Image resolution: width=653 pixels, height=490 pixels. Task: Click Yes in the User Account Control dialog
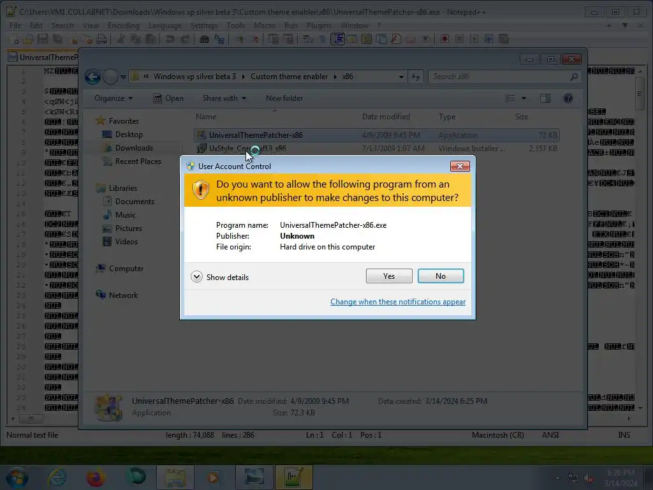389,276
